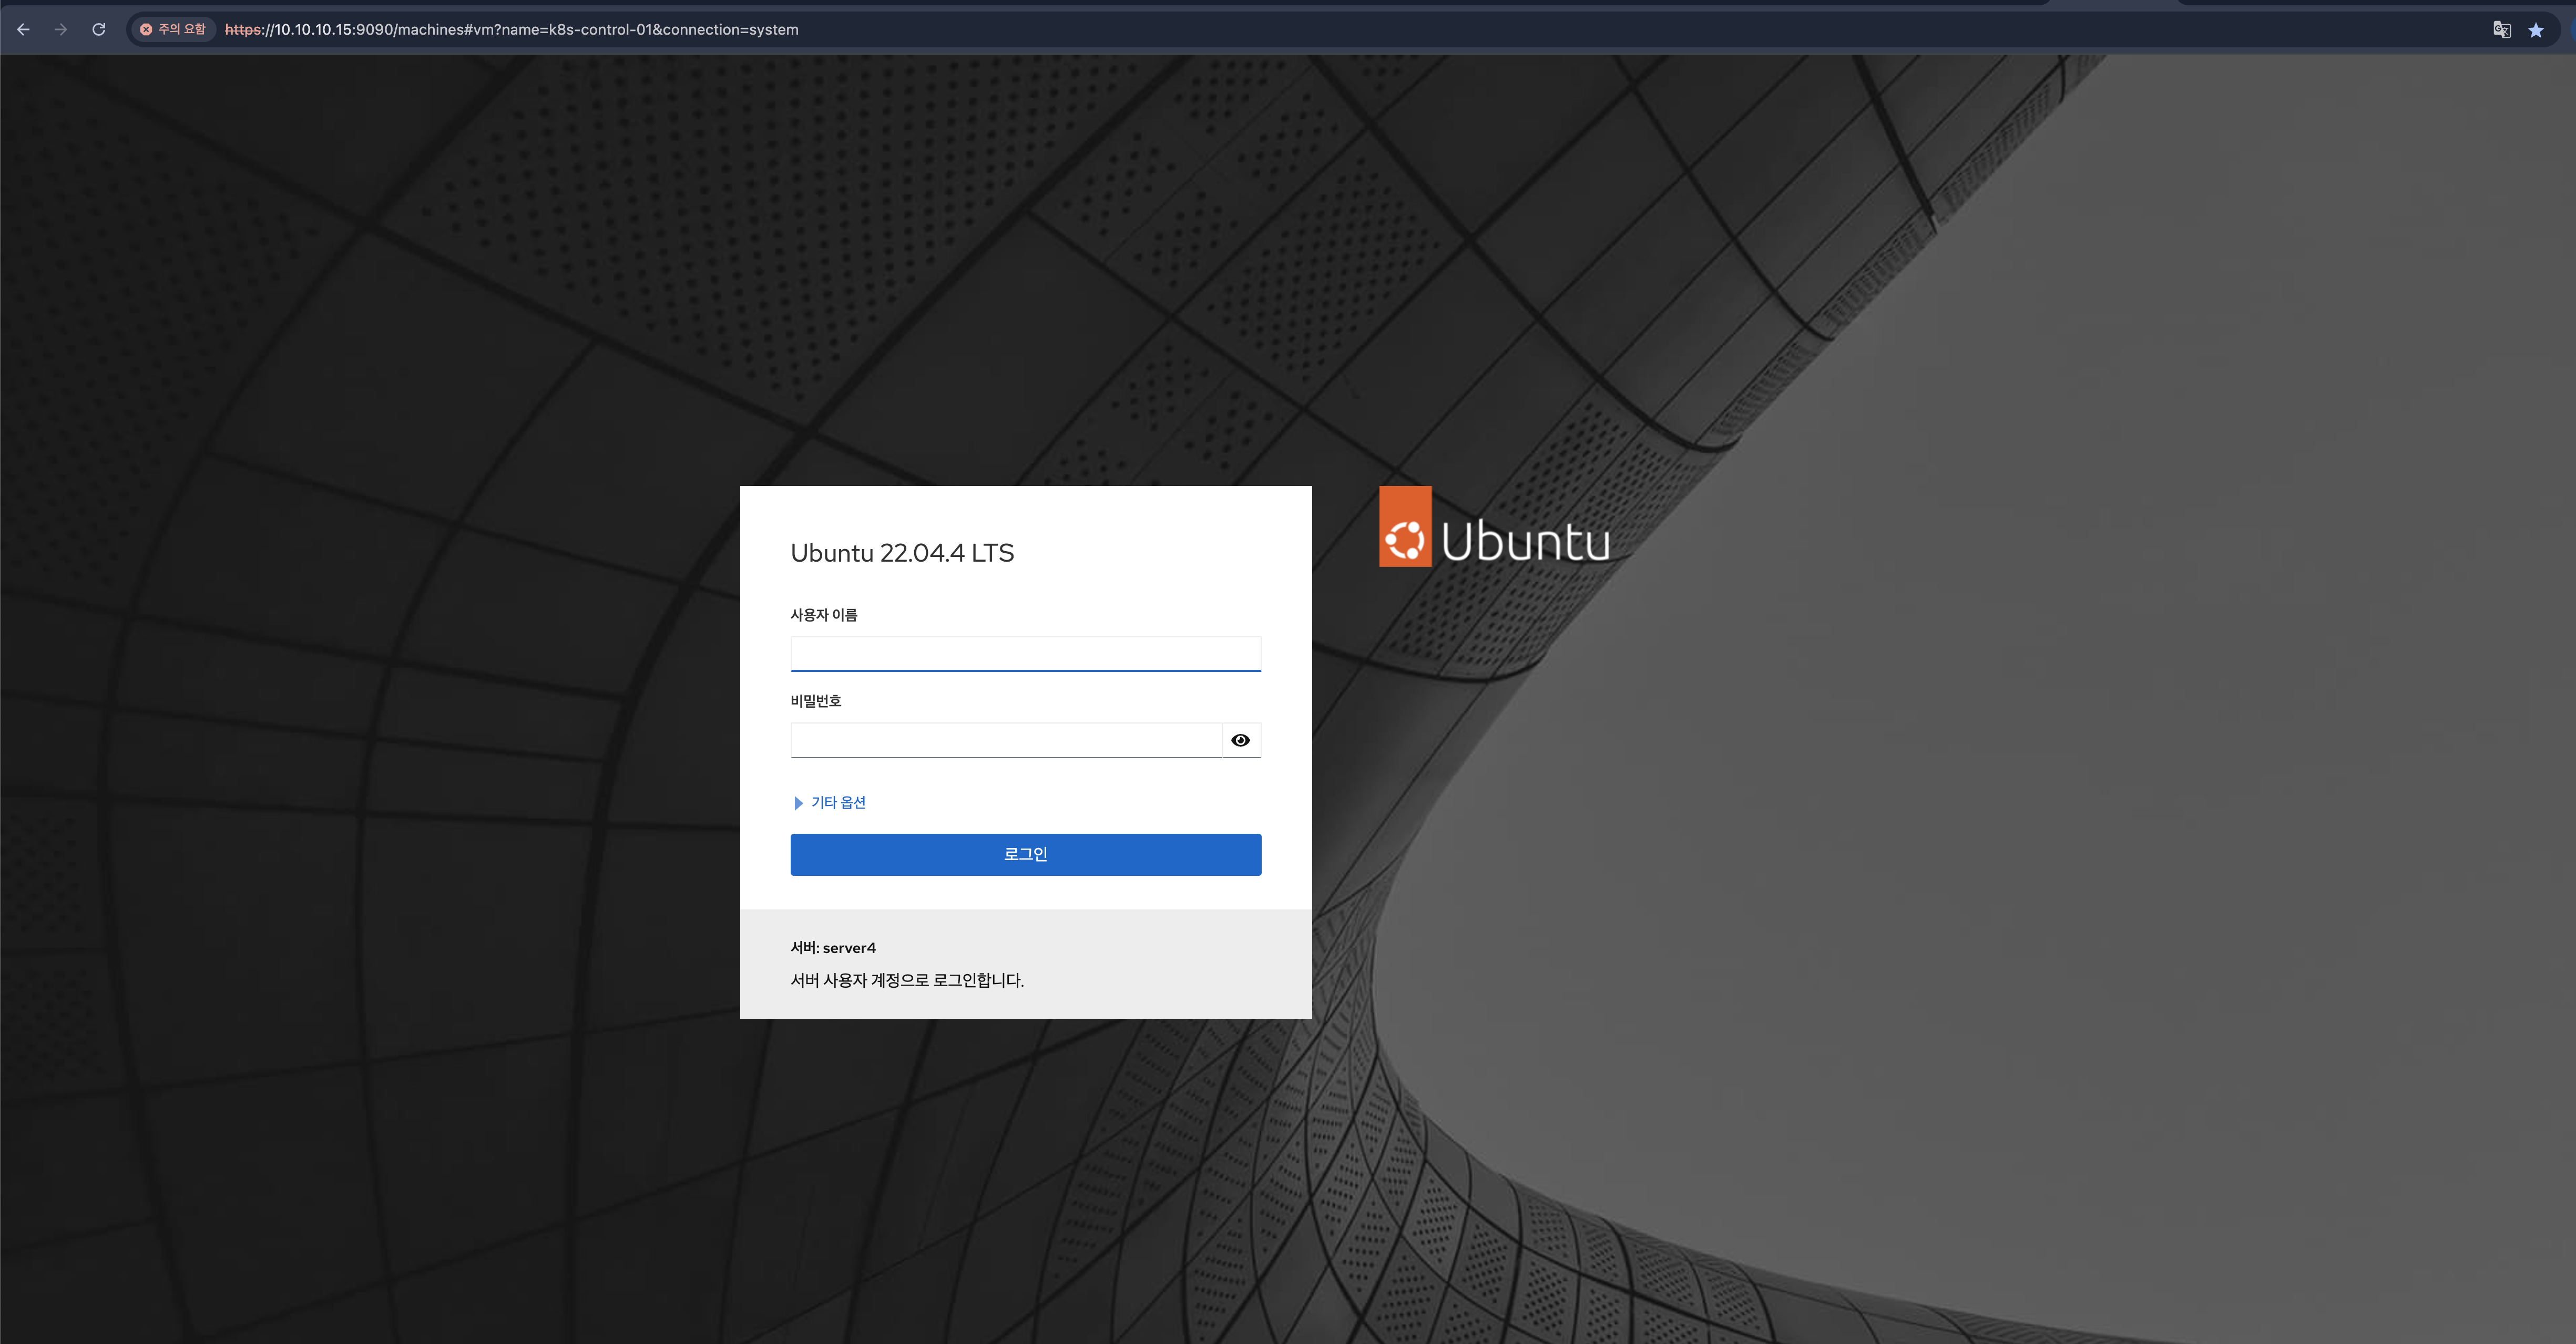Click the browser forward arrow
Screen dimensions: 2576x1344
[61, 29]
